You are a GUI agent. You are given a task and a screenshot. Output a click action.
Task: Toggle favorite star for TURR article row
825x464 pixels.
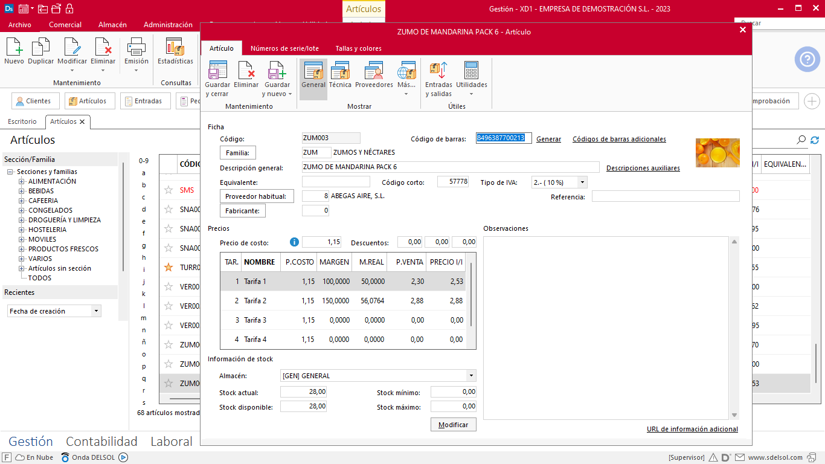click(x=169, y=267)
